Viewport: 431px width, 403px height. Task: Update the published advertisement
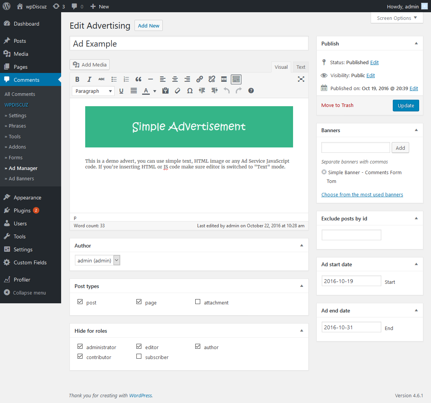pyautogui.click(x=406, y=105)
